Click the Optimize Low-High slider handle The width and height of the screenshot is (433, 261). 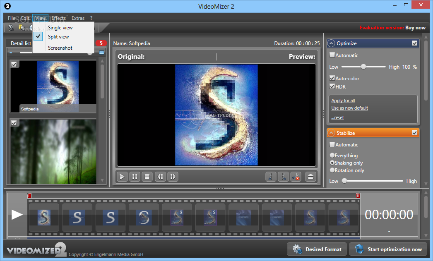363,67
